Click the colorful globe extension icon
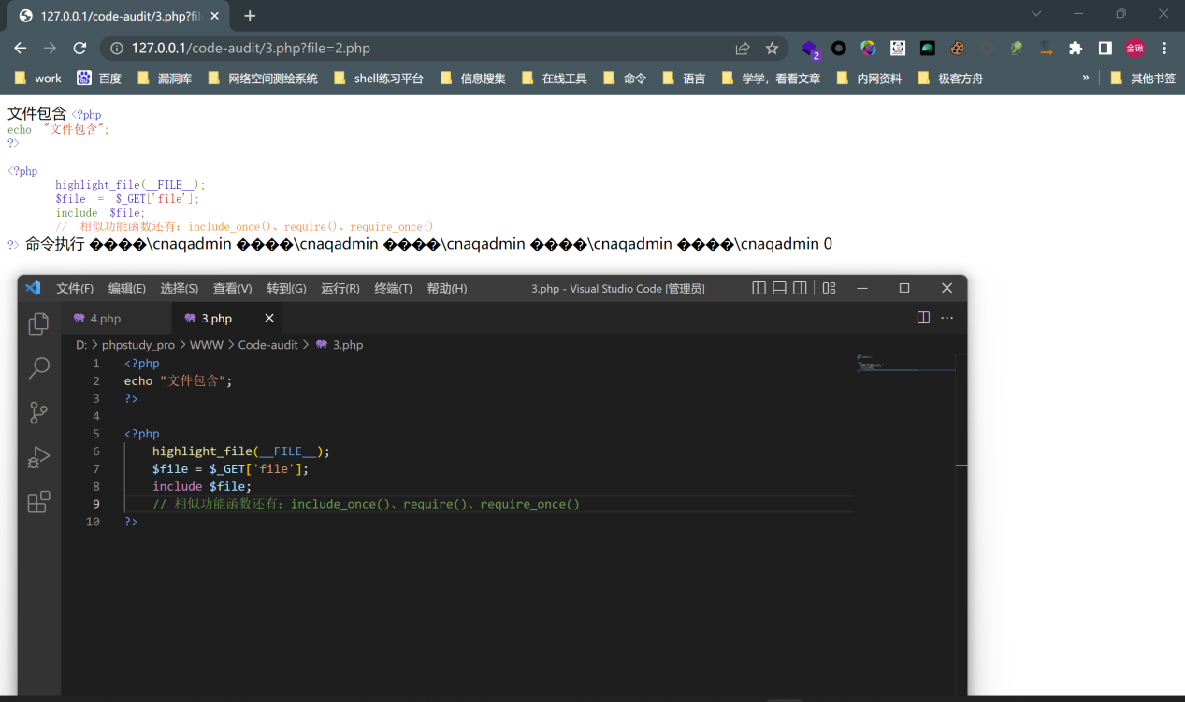1185x702 pixels. click(868, 48)
